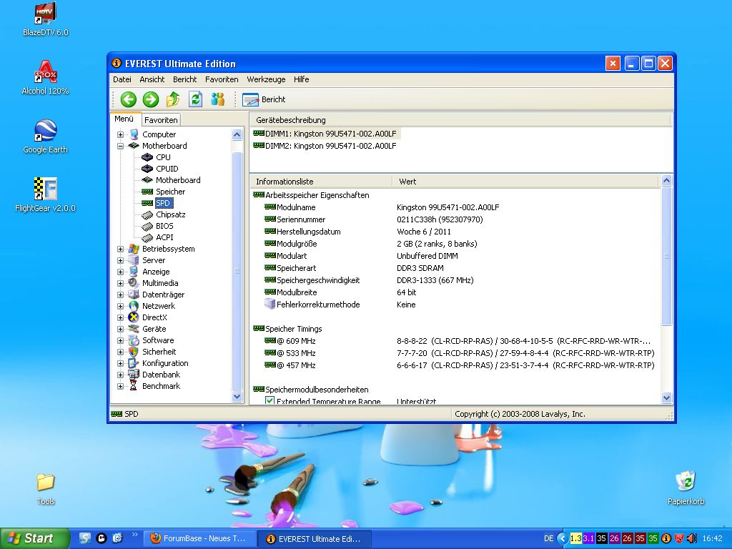The height and width of the screenshot is (549, 732).
Task: Open the Werkzeuge menu
Action: pyautogui.click(x=266, y=79)
